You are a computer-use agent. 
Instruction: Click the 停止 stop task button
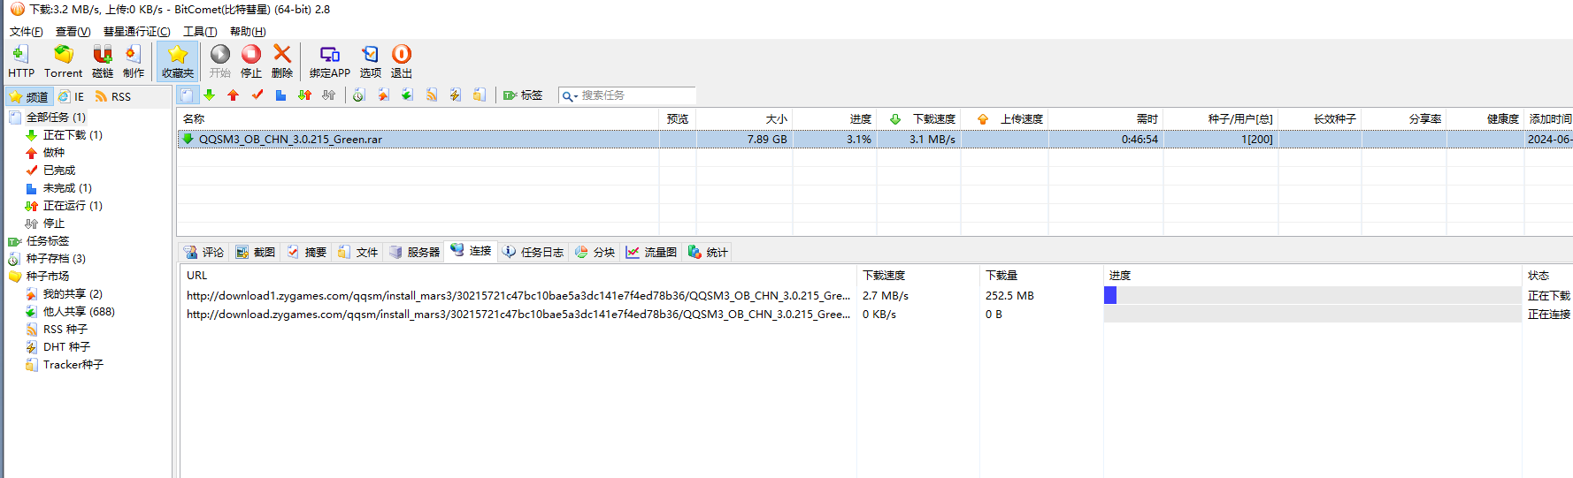point(251,62)
